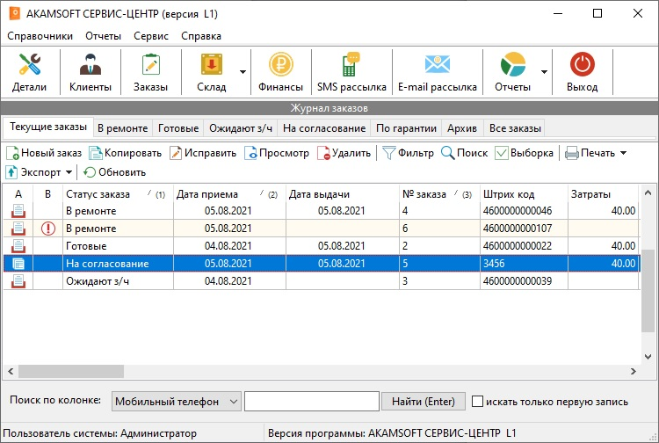
Task: Open the Справочники menu
Action: pyautogui.click(x=40, y=36)
